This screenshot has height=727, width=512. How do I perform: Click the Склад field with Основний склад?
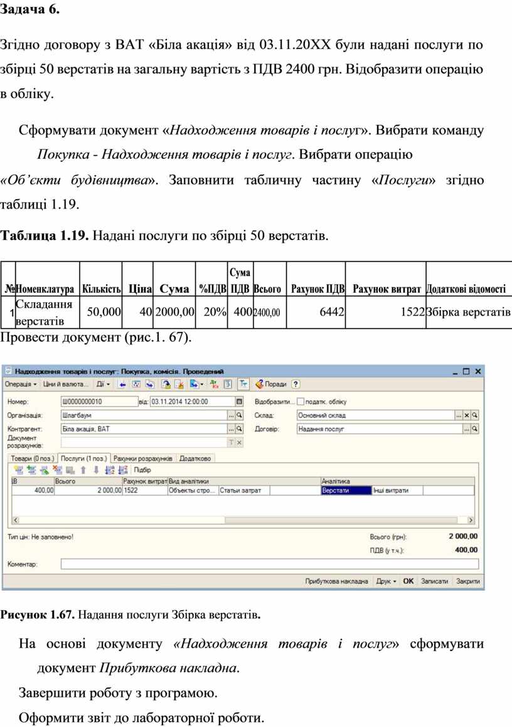(x=376, y=415)
